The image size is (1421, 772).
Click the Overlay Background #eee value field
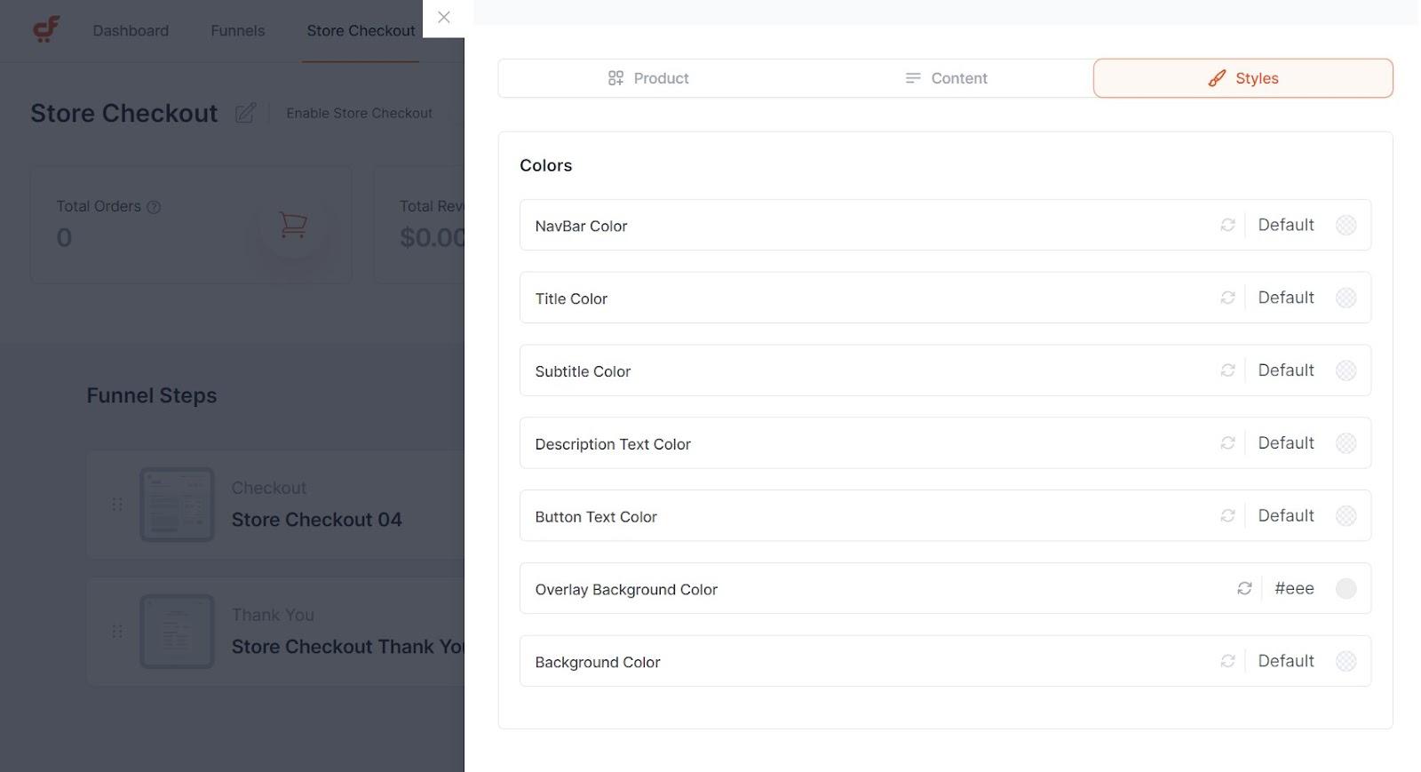(1294, 588)
